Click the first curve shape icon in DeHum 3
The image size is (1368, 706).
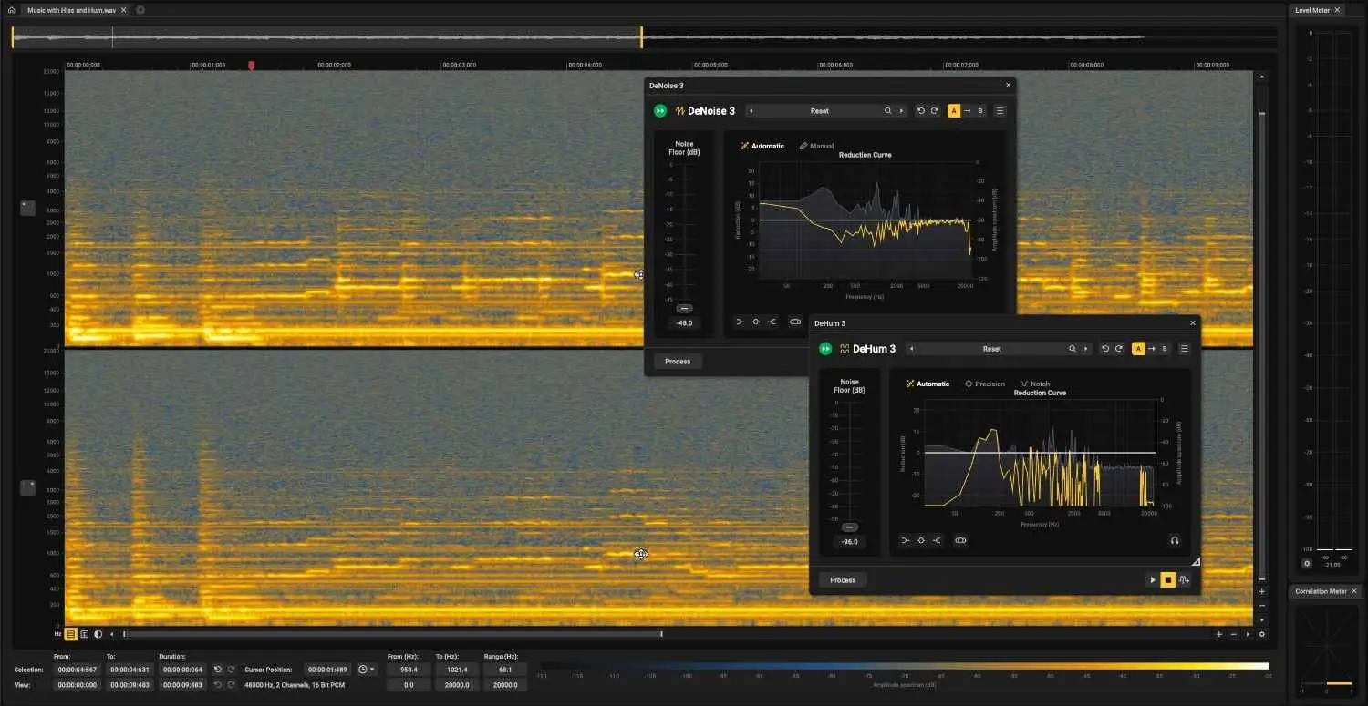coord(906,540)
